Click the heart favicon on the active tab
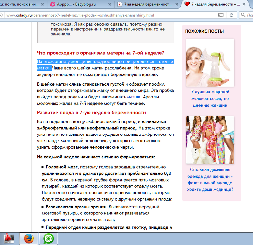This screenshot has width=253, height=245. pos(187,4)
